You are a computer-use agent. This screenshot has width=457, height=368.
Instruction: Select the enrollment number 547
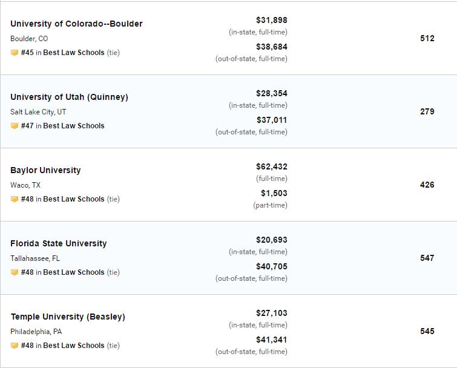pos(427,258)
